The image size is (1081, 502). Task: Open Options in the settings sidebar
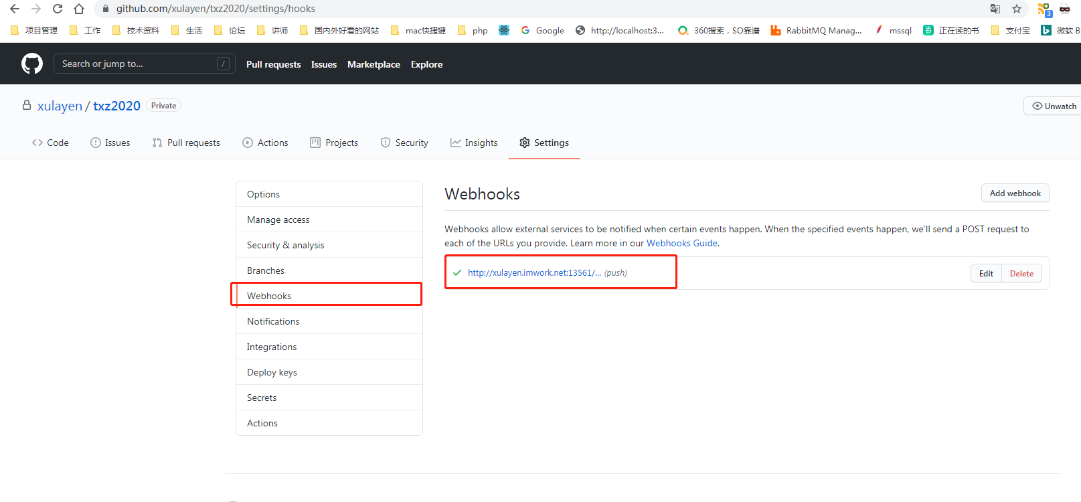tap(329, 194)
